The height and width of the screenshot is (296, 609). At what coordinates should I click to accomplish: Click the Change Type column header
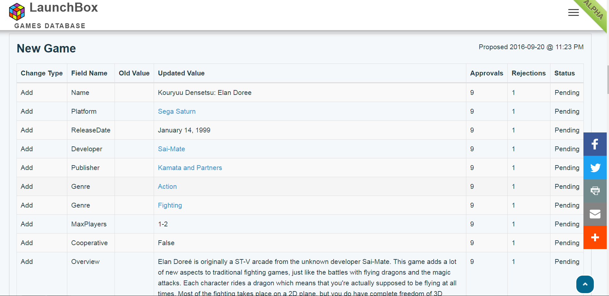coord(42,73)
